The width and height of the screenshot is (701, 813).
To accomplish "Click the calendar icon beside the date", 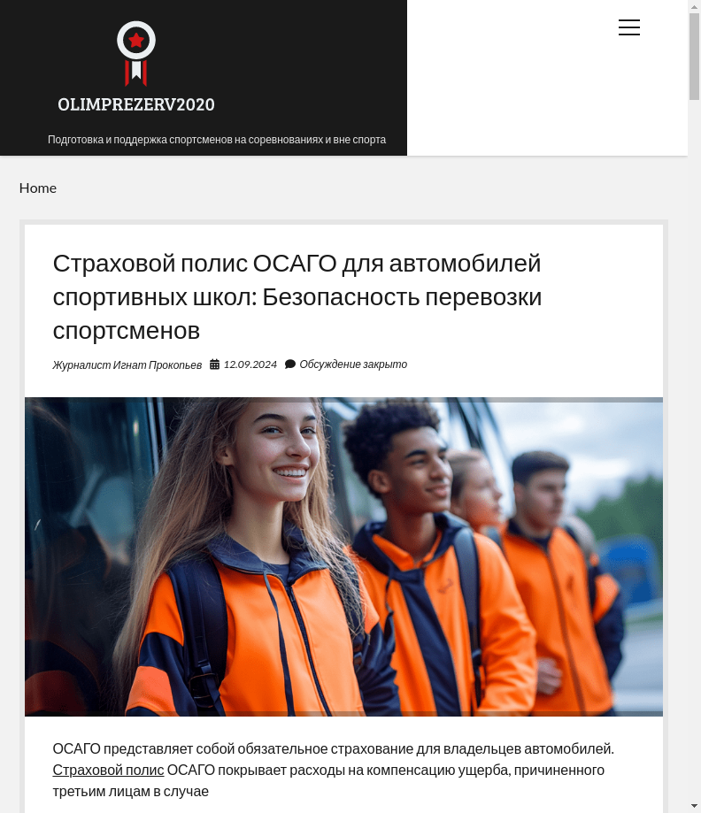I will (x=214, y=364).
